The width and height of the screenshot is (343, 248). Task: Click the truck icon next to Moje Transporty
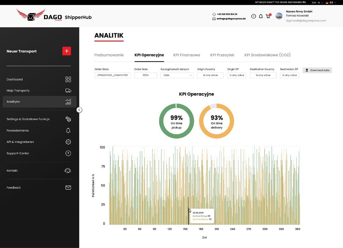coord(68,90)
